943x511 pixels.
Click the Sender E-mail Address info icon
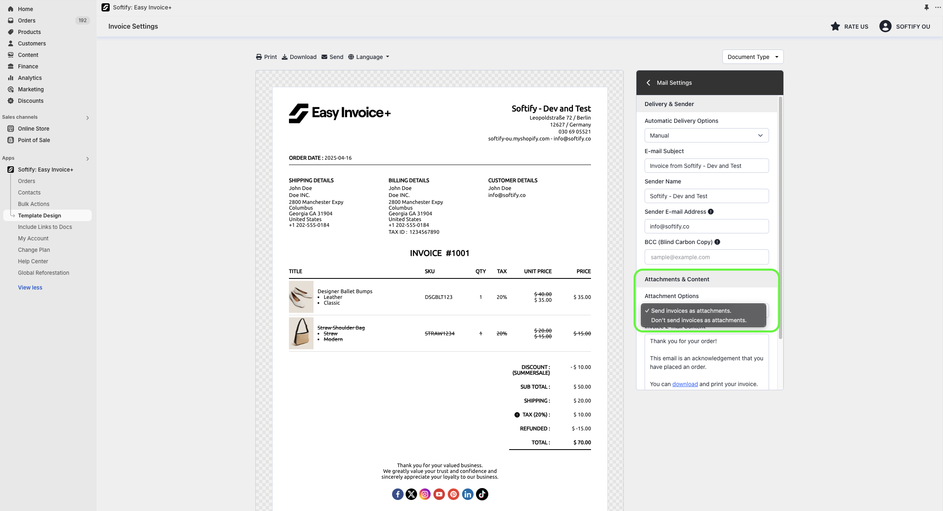point(711,212)
